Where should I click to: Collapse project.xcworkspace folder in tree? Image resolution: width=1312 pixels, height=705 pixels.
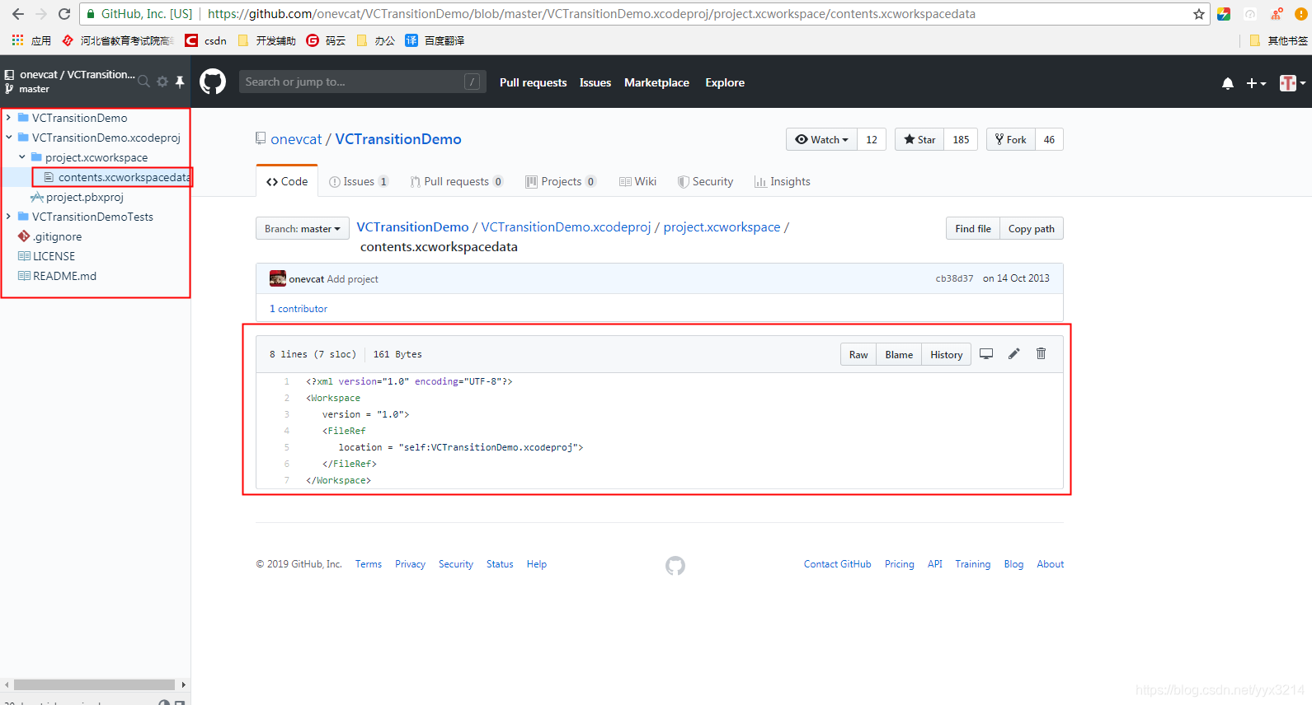pos(22,157)
